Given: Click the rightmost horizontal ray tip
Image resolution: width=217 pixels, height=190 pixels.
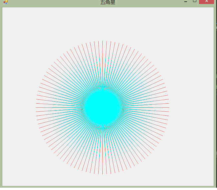Looking at the screenshot, I should [169, 107].
